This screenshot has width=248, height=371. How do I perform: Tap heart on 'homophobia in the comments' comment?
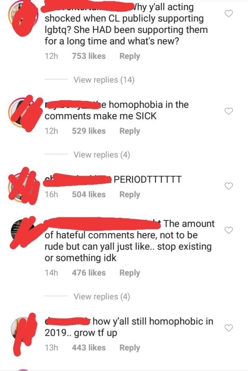coord(229,111)
